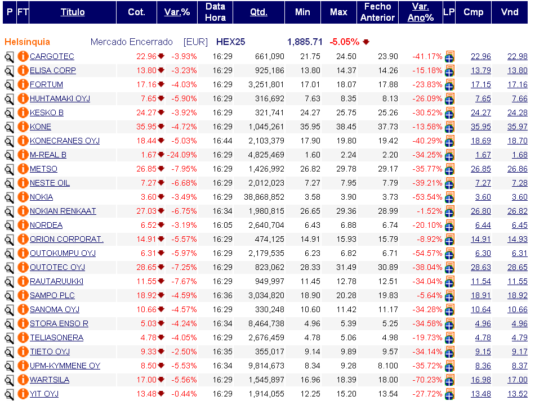Sort the table by Título column header
535x401 pixels.
point(73,12)
